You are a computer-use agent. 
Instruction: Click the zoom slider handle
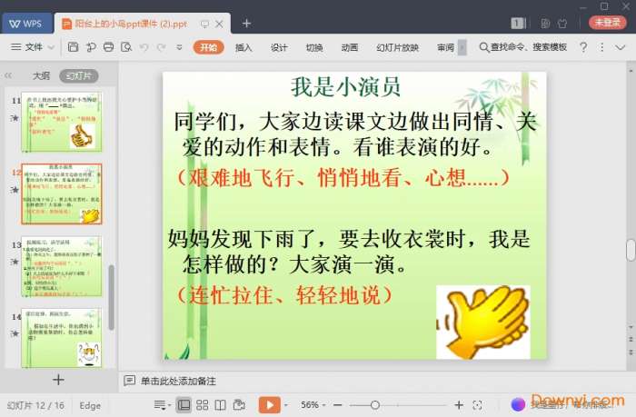[x=375, y=405]
